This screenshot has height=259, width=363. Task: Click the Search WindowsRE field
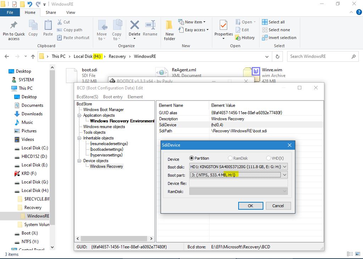319,56
